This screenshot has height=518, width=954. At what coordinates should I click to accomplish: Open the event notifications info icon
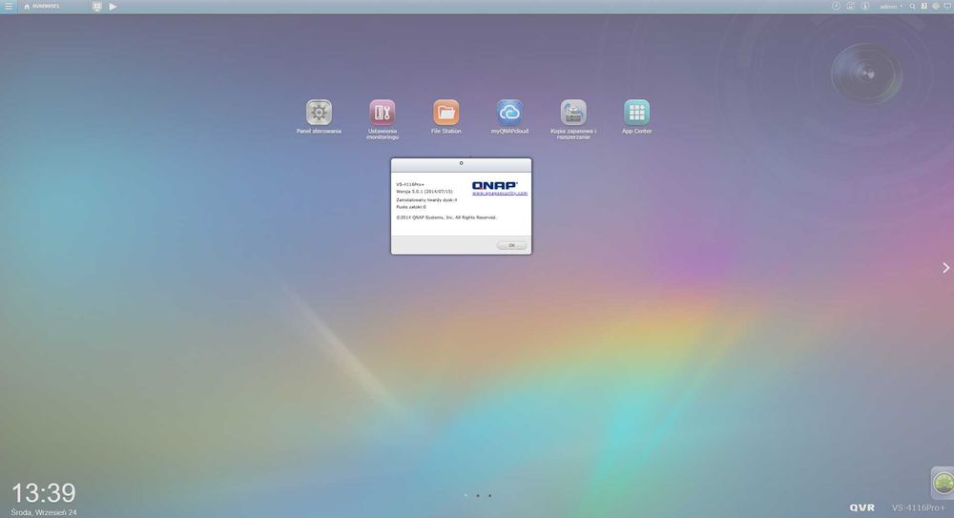click(x=865, y=6)
